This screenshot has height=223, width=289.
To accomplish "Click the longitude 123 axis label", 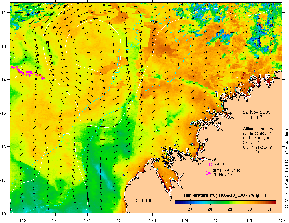I will tap(152, 221).
